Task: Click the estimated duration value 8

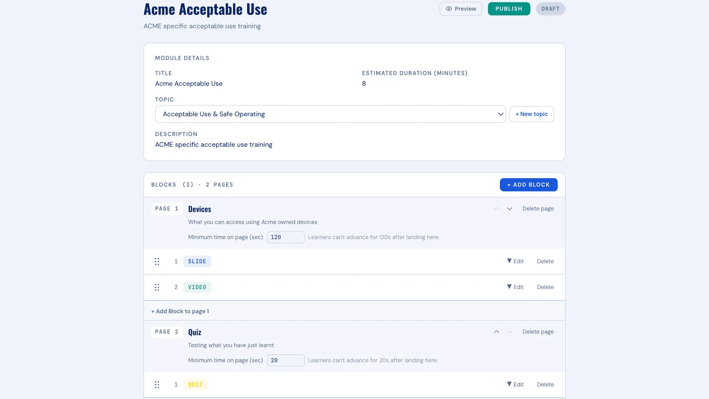Action: coord(364,84)
